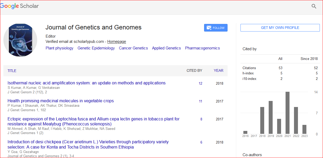Select the Applied Genetics interest tag
Screen dimensions: 323x158
click(166, 48)
